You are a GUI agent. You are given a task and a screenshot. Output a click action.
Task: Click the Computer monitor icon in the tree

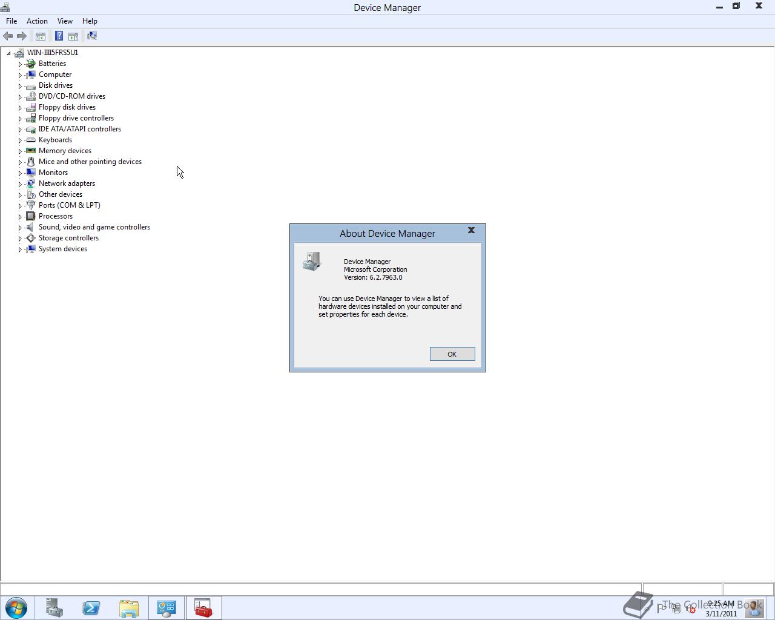pyautogui.click(x=31, y=74)
